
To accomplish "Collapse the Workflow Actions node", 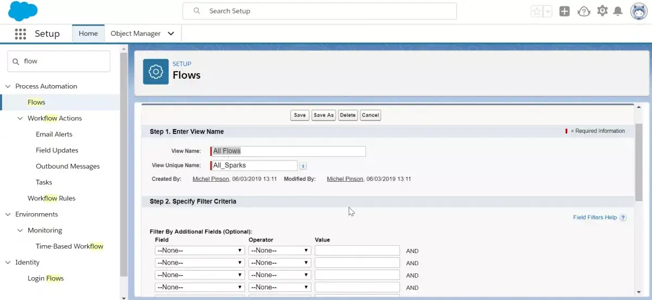I will 20,118.
